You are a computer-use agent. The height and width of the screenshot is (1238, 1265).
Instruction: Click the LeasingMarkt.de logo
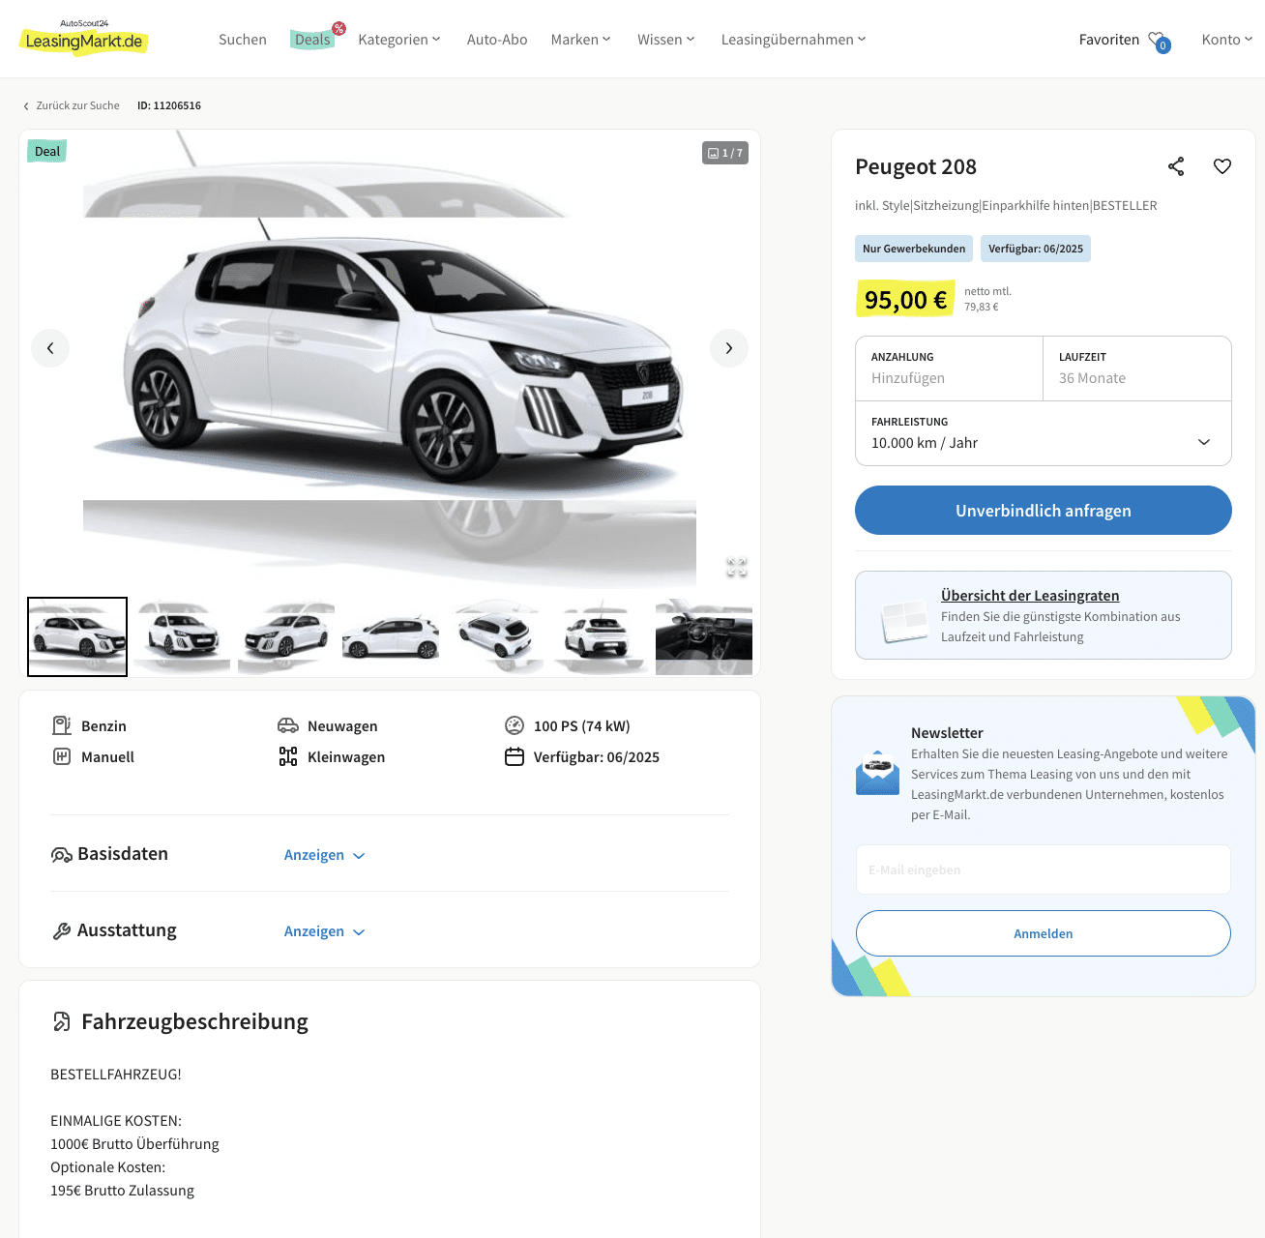click(84, 38)
